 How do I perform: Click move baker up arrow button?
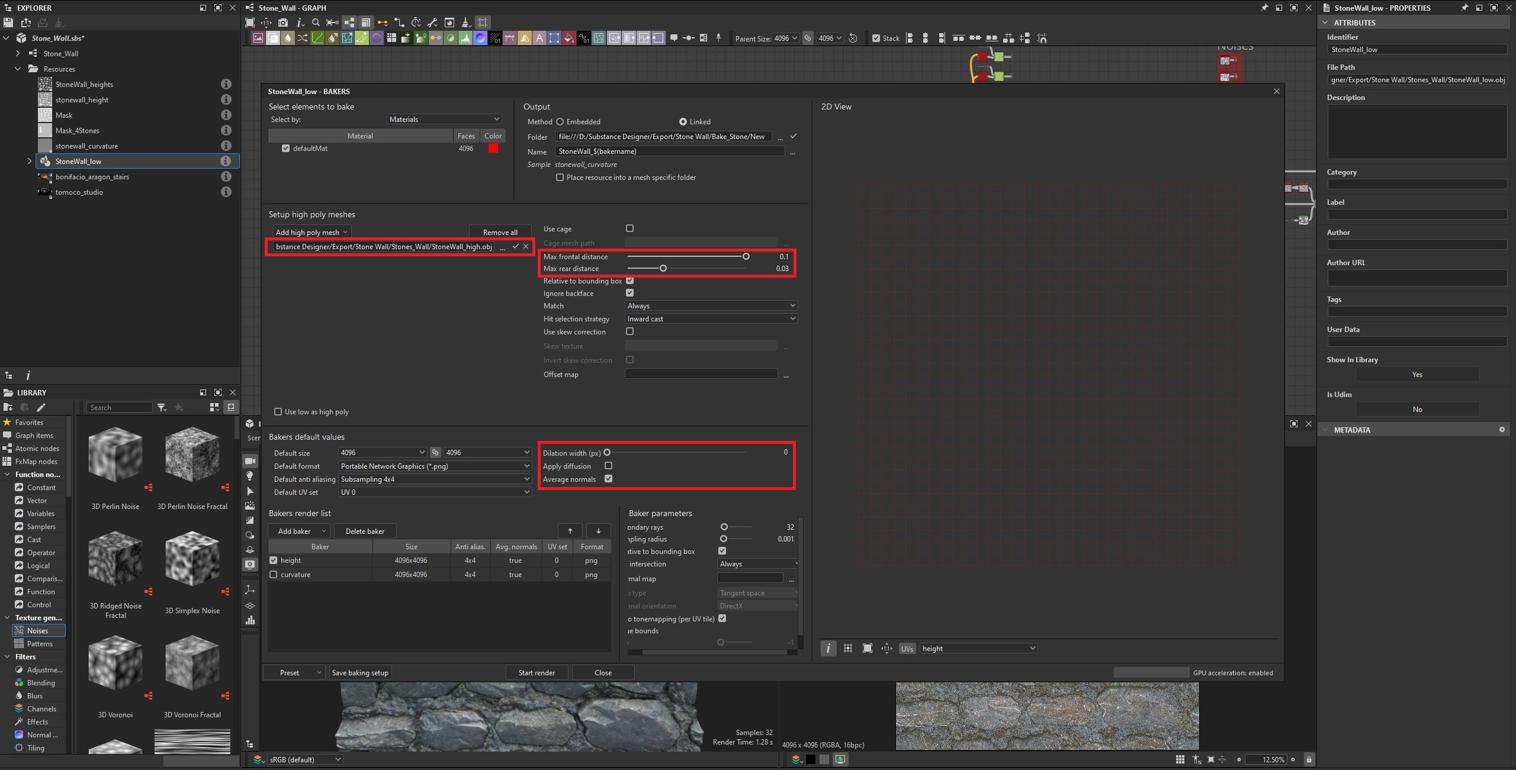pos(570,531)
